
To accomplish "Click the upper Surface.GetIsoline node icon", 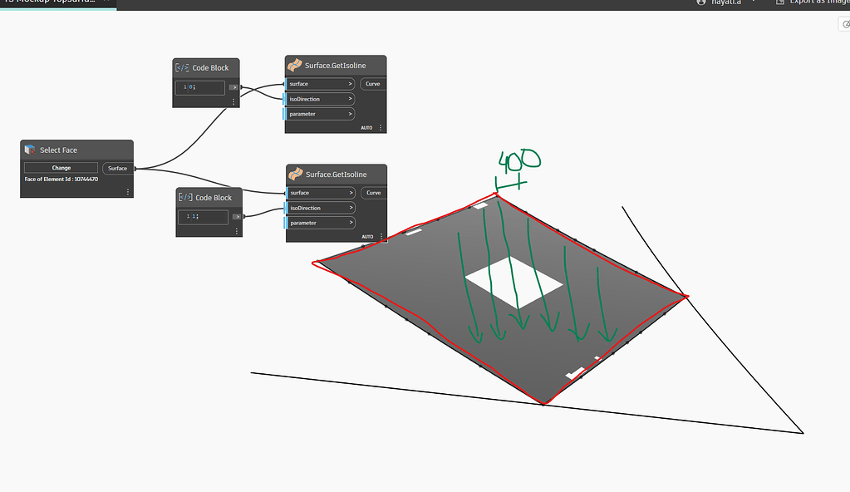I will coord(293,64).
